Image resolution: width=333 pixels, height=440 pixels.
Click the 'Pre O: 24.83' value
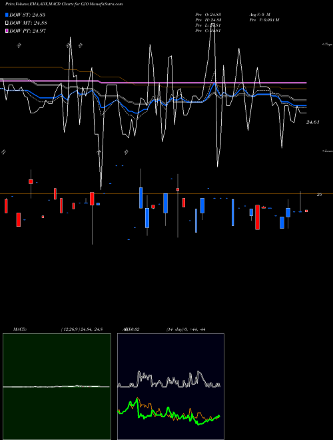210,15
